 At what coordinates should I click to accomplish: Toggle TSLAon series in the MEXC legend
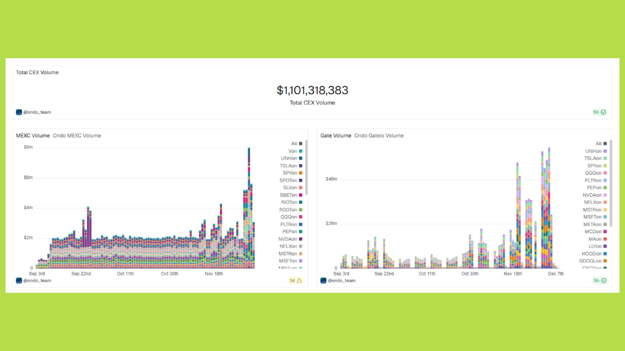pyautogui.click(x=288, y=166)
